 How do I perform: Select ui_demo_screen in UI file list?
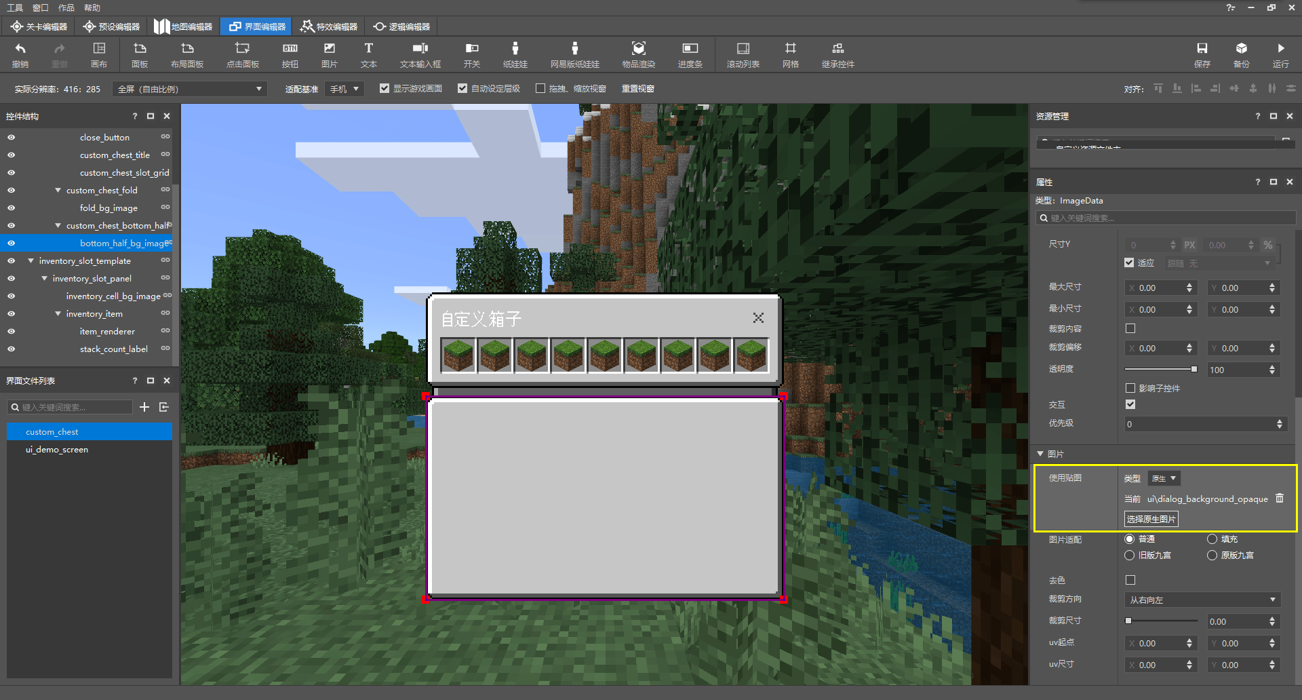tap(90, 449)
